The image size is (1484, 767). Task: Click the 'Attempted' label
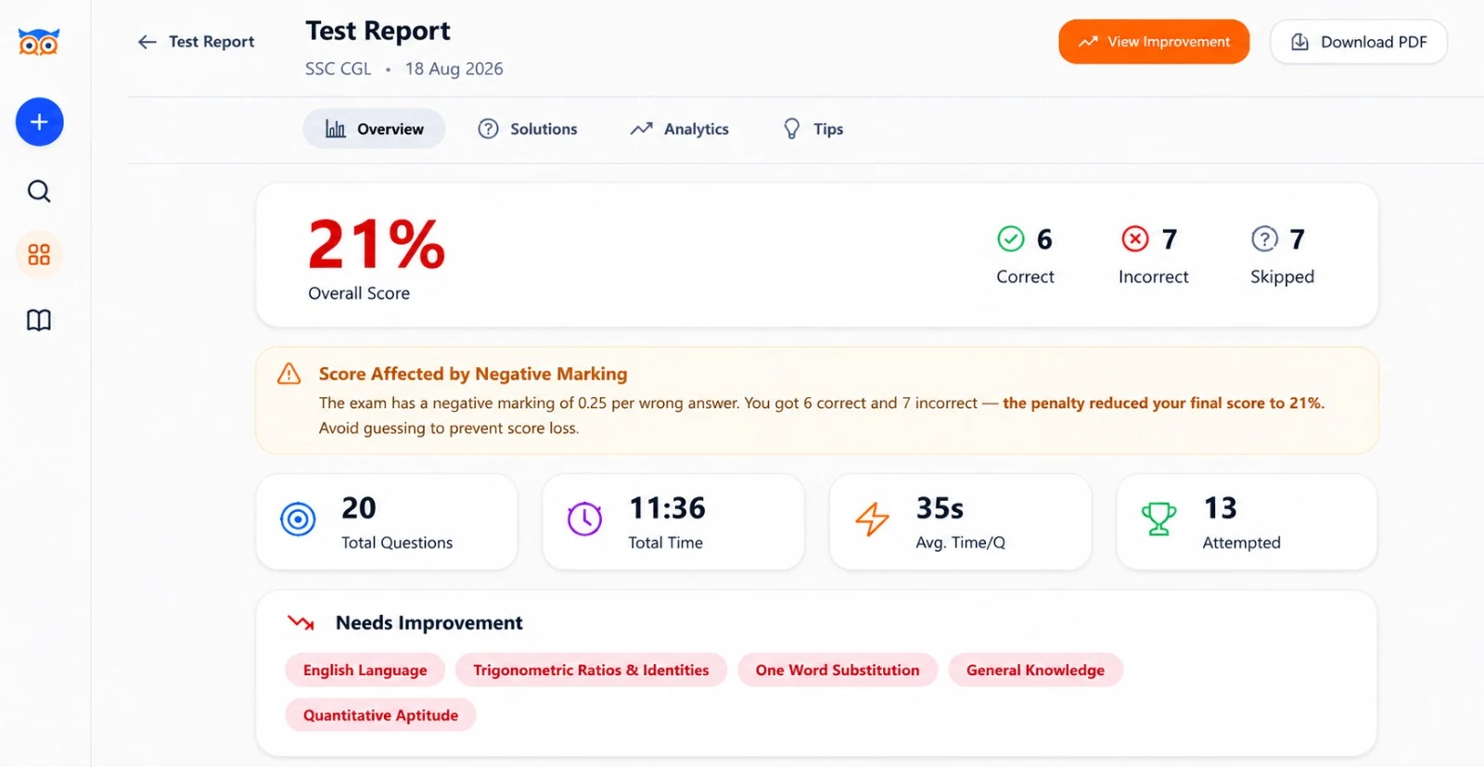(1241, 543)
